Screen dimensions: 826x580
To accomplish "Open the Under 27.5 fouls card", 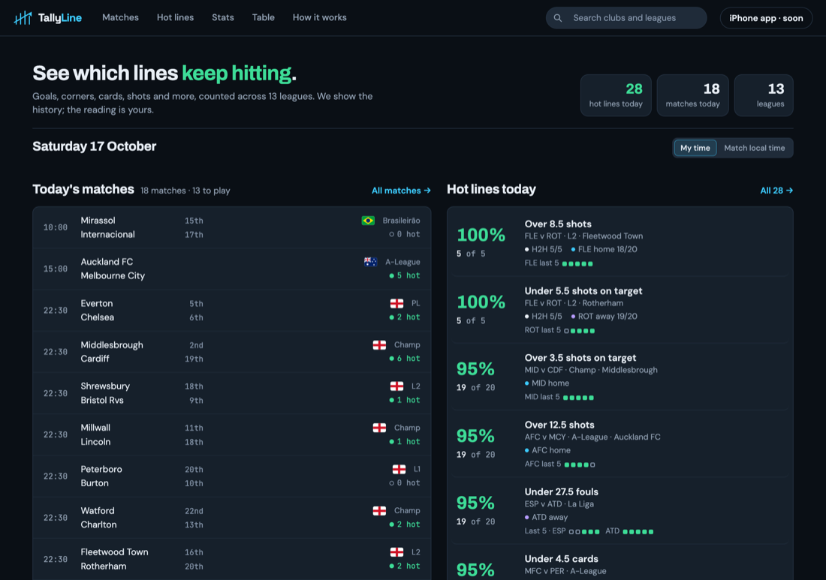I will 620,510.
